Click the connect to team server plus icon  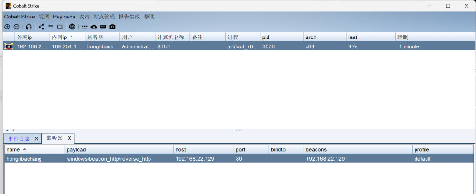tap(7, 27)
